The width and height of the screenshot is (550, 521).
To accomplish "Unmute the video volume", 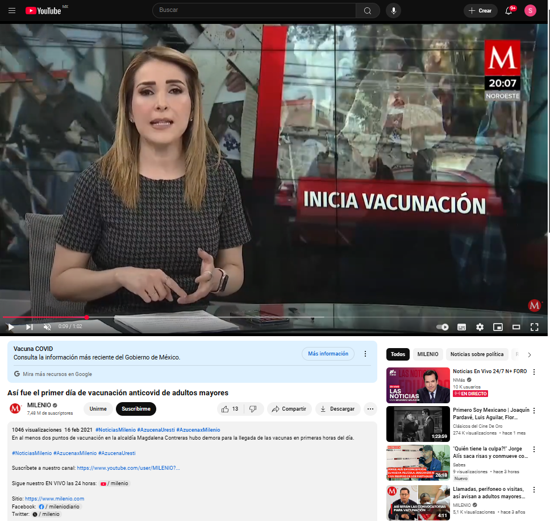I will tap(47, 327).
